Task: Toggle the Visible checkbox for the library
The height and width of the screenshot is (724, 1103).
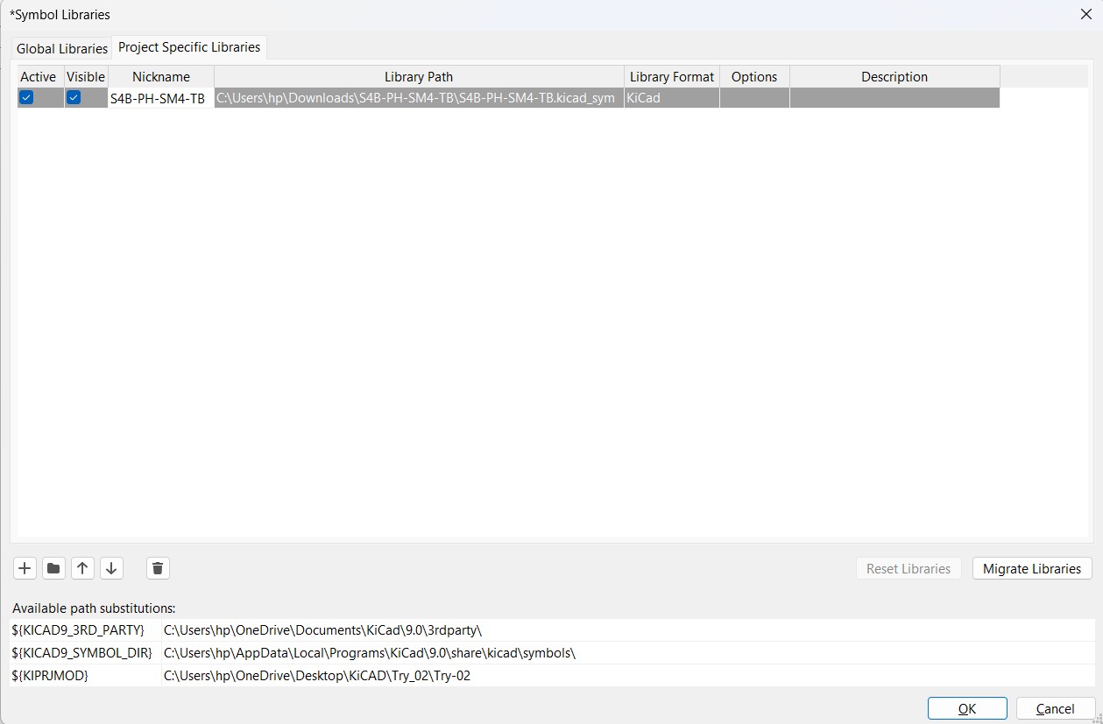Action: click(74, 97)
